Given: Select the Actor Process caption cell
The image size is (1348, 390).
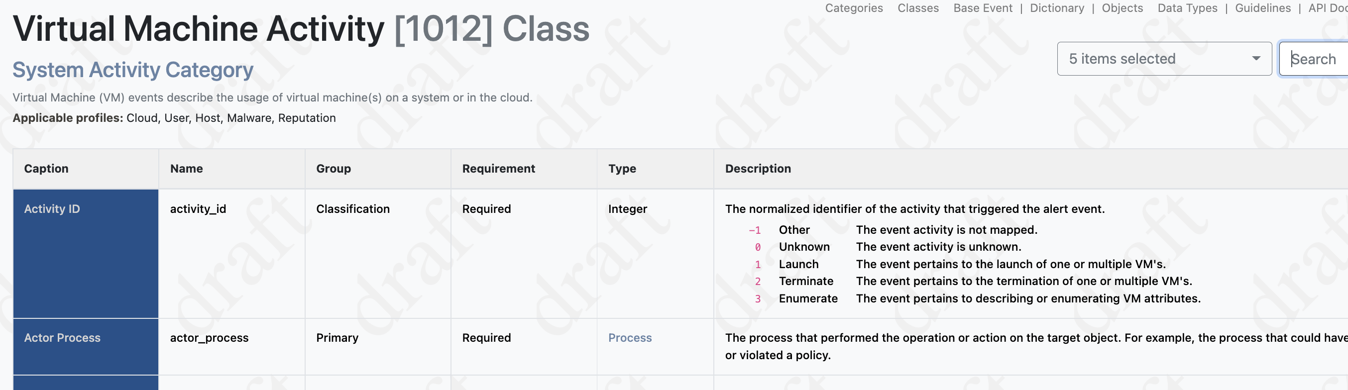Looking at the screenshot, I should 86,347.
